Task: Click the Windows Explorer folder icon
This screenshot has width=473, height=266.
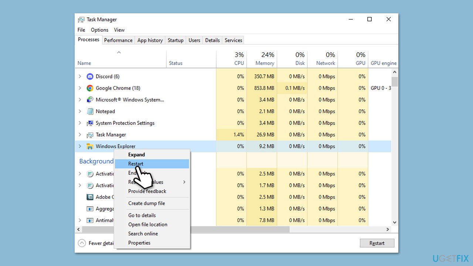Action: [x=90, y=146]
